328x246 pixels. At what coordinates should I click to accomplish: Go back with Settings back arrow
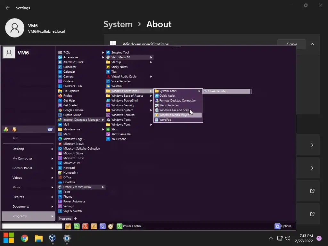[8, 8]
